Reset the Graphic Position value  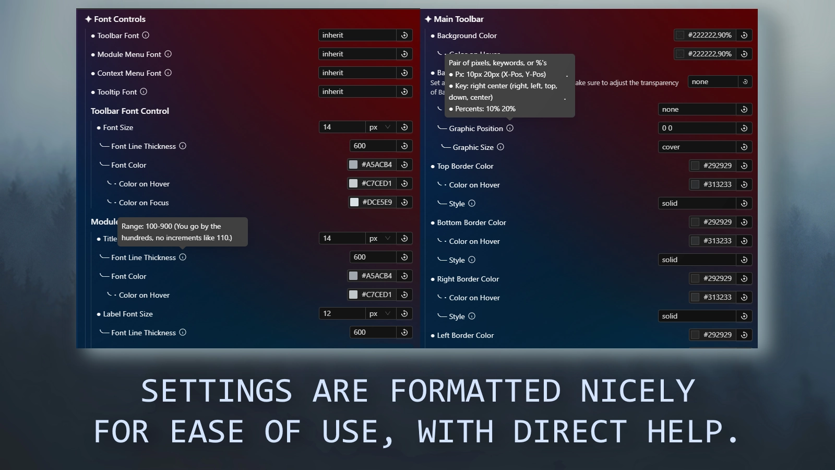[744, 128]
